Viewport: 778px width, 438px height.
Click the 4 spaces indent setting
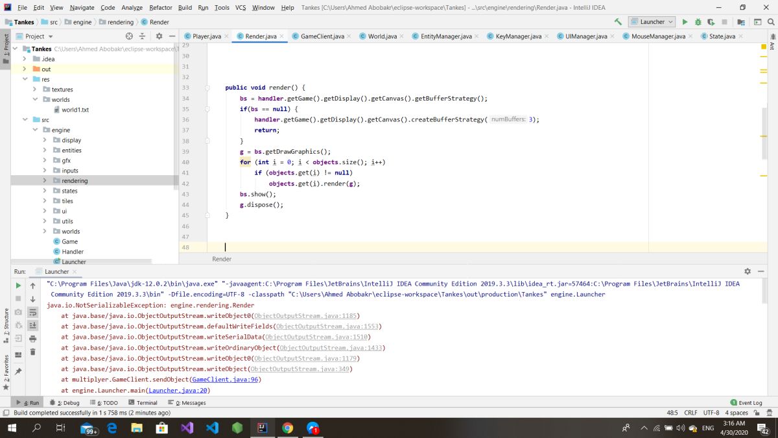(737, 413)
